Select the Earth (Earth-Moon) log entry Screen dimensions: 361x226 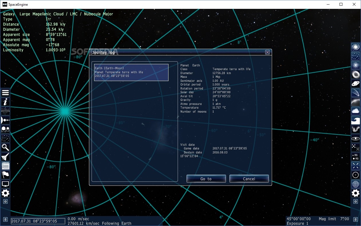pos(131,72)
